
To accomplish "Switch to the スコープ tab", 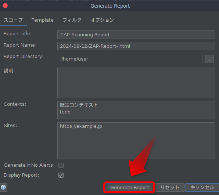I will 13,20.
